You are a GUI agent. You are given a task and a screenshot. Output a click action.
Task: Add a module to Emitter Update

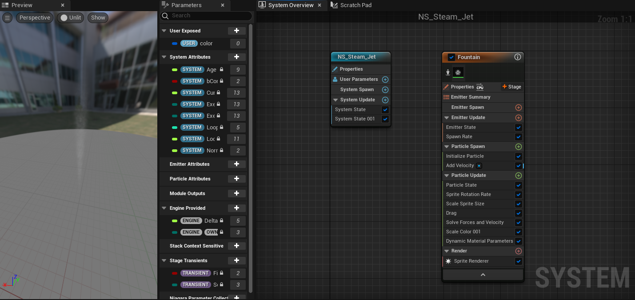point(518,118)
